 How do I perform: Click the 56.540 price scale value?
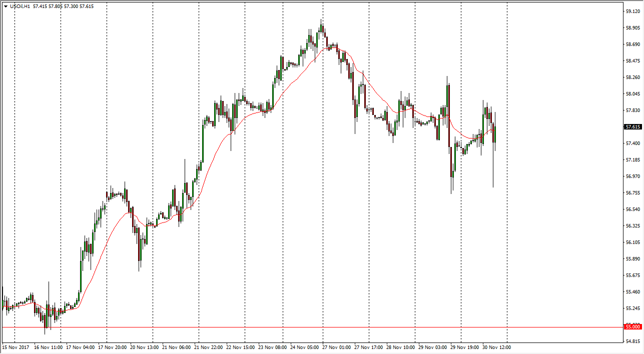(x=632, y=209)
